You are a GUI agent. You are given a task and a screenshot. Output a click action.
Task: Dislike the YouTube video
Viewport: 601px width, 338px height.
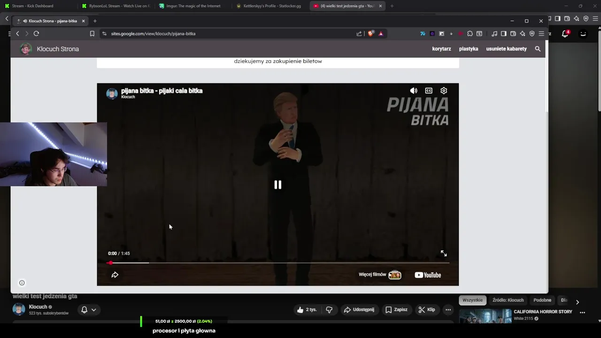tap(329, 310)
